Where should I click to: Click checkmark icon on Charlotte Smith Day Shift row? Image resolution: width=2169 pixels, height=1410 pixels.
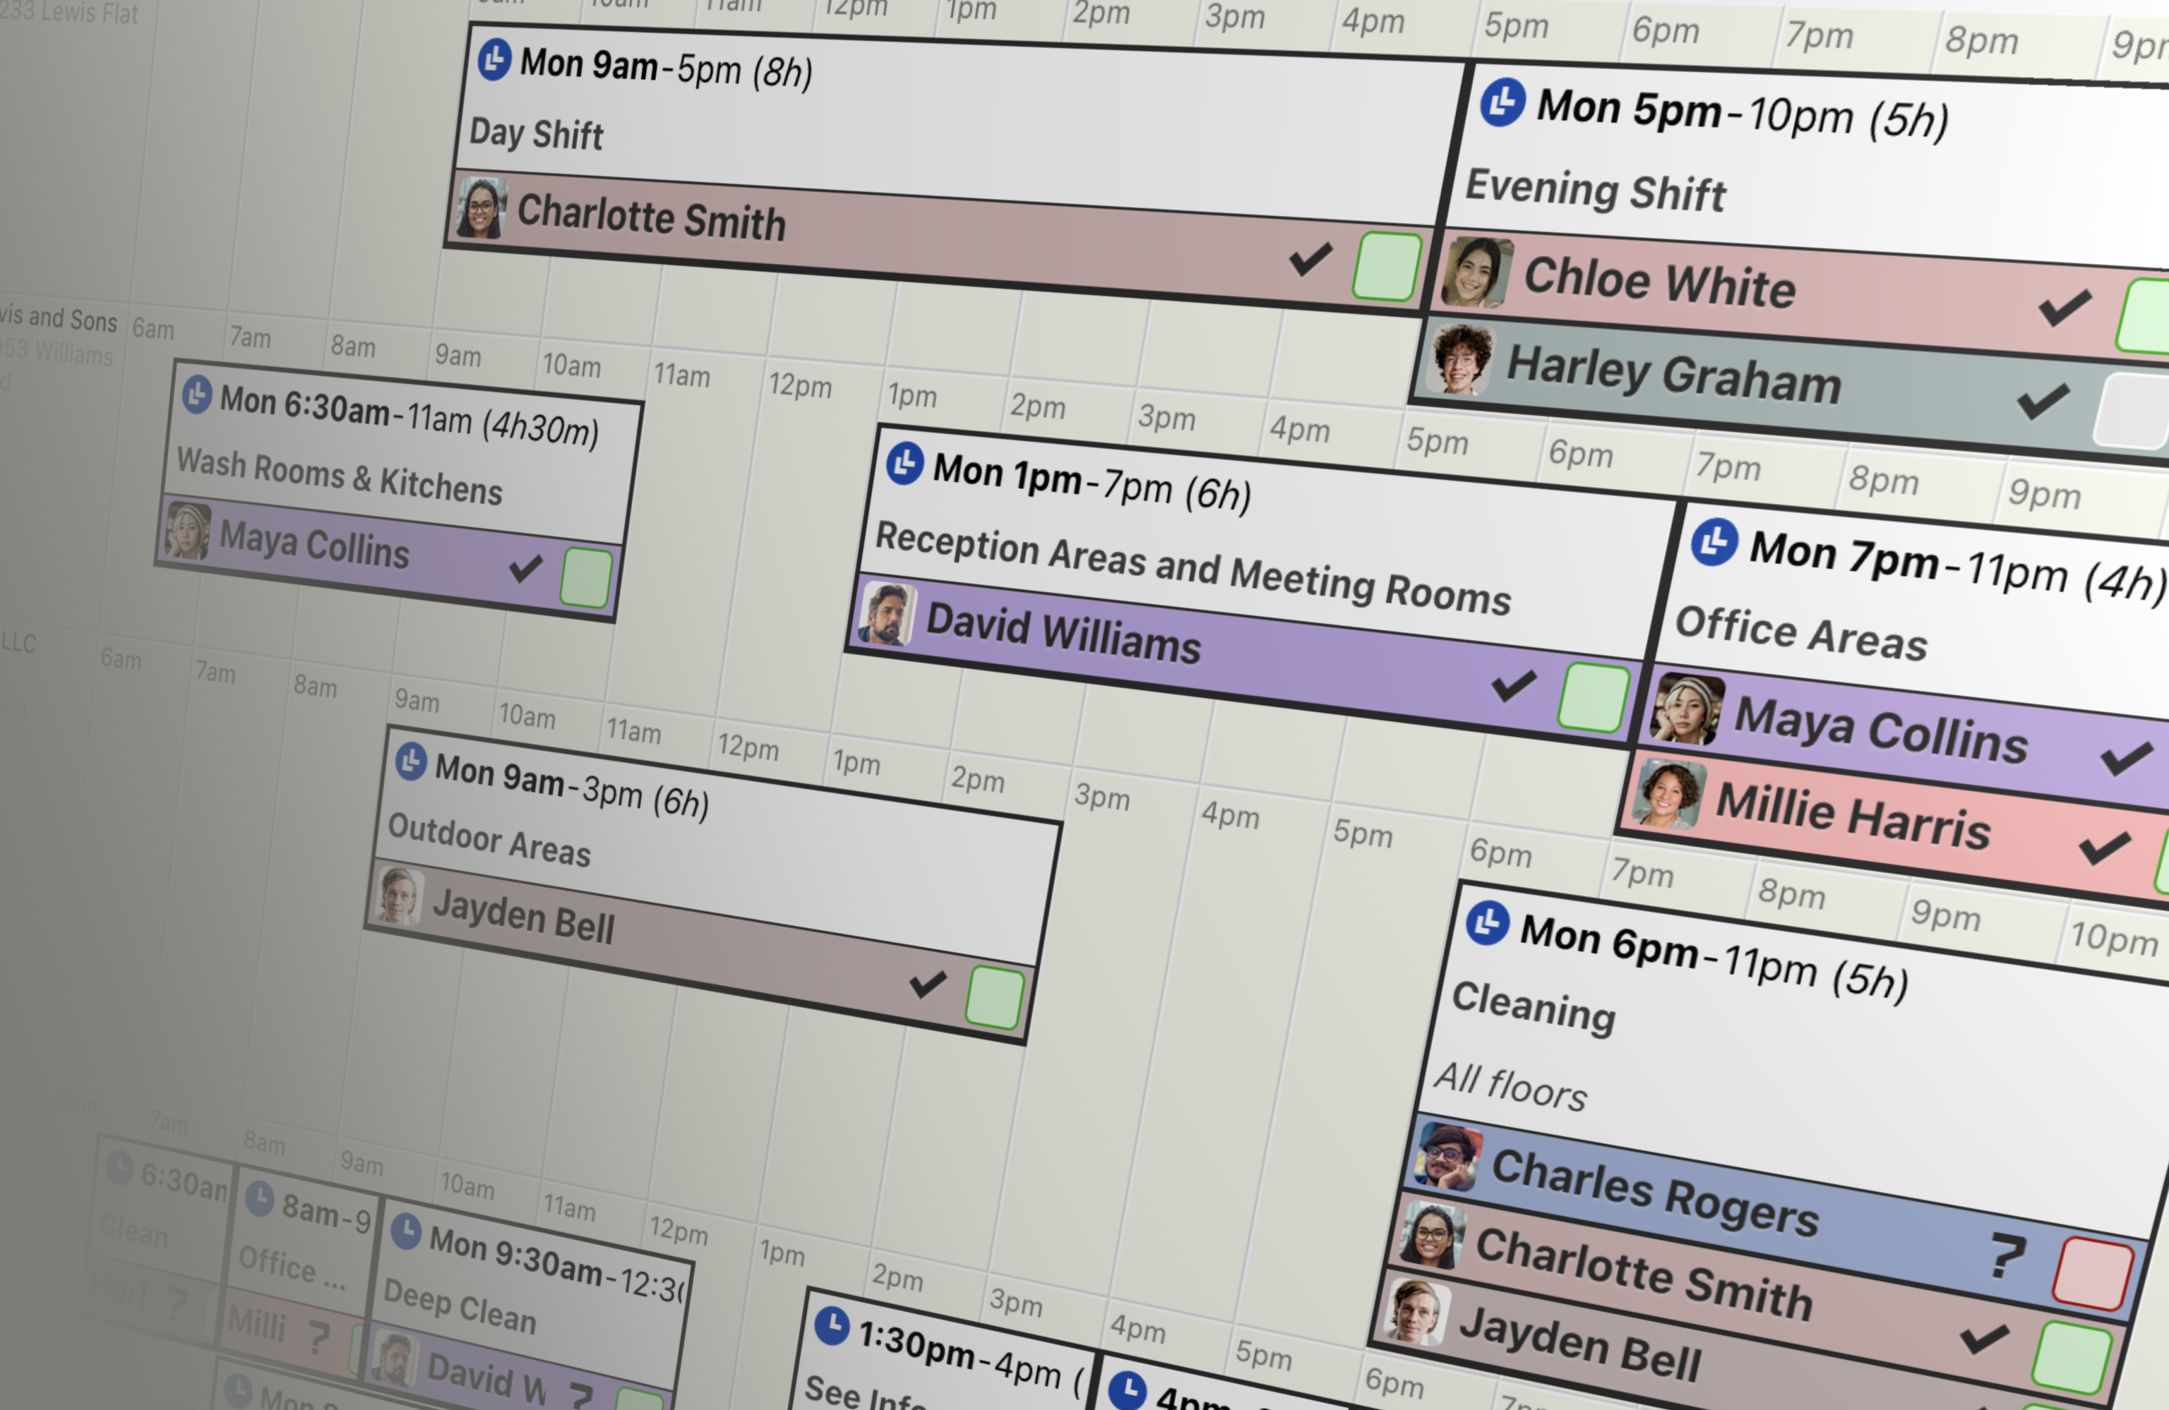pos(1311,259)
